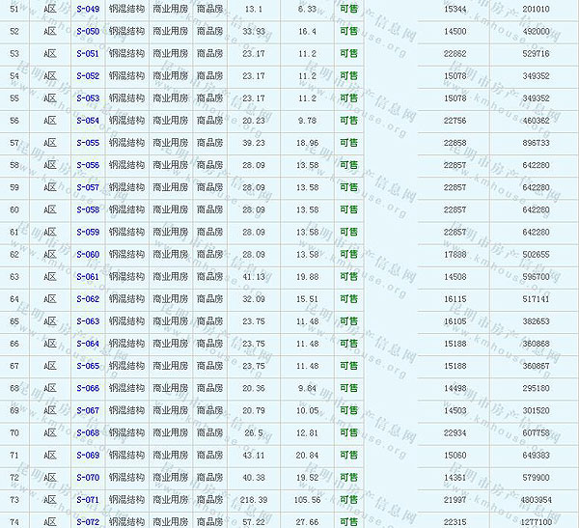579x528 pixels.
Task: Open the S-049 unit link
Action: click(87, 9)
